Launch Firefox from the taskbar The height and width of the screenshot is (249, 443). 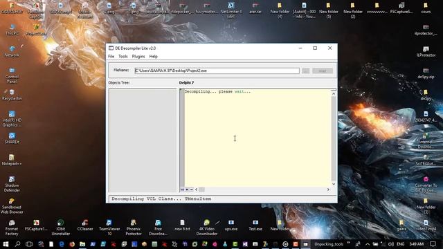[72, 244]
